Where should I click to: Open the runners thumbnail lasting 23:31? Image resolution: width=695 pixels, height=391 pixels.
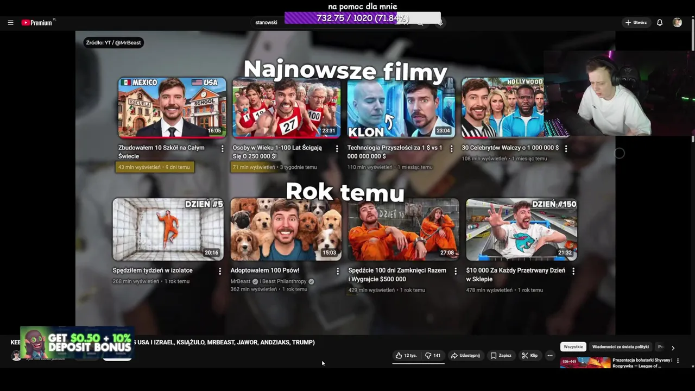[x=287, y=108]
